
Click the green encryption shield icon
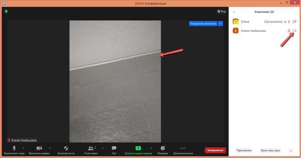[6, 11]
